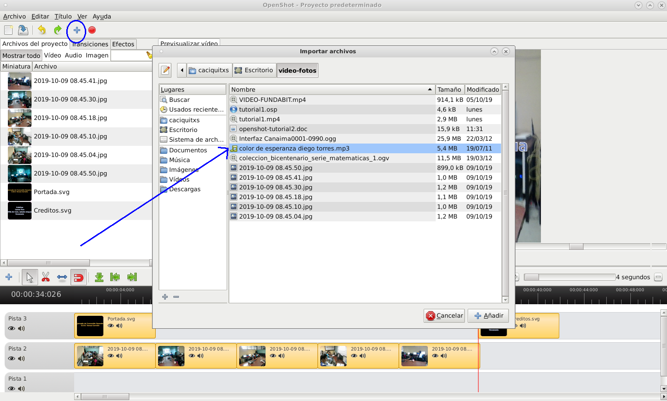Screen dimensions: 667x401
Task: Toggle eye on Portada.svg clip
Action: 111,326
